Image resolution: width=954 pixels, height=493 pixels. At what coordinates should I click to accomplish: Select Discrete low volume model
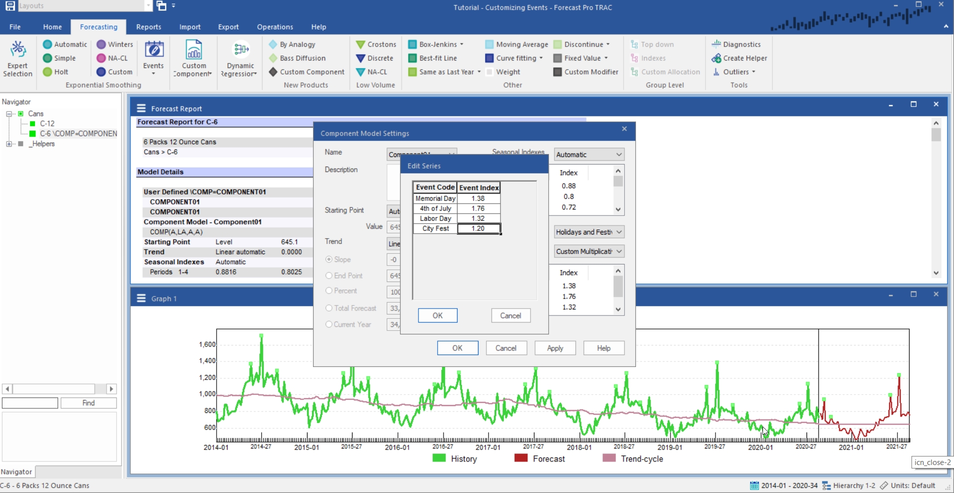pos(374,58)
